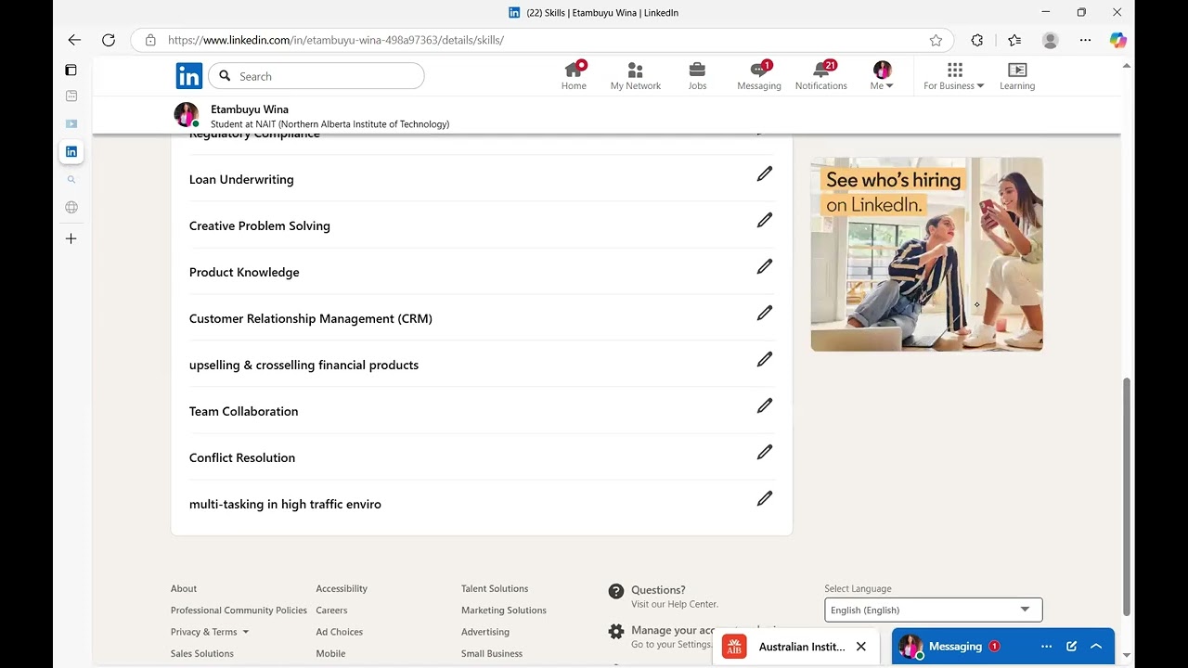Image resolution: width=1188 pixels, height=668 pixels.
Task: Open Sales Solutions footer link
Action: pos(202,653)
